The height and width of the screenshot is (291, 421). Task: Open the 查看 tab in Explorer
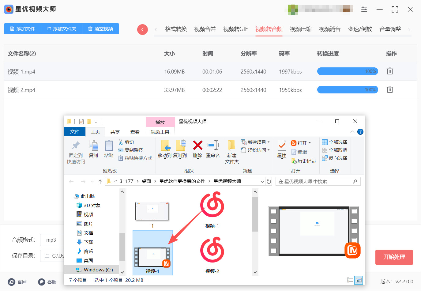coord(135,132)
